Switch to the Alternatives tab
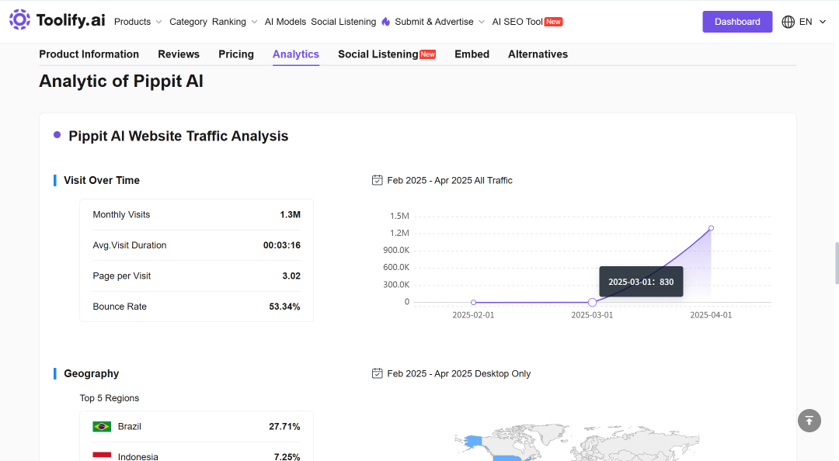Screen dimensions: 839x461 538,54
